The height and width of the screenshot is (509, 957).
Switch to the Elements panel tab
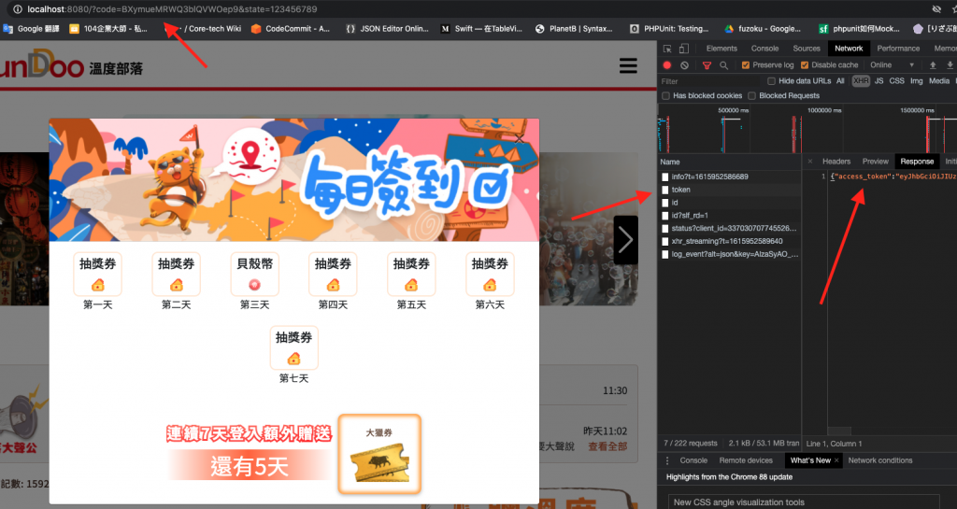721,49
